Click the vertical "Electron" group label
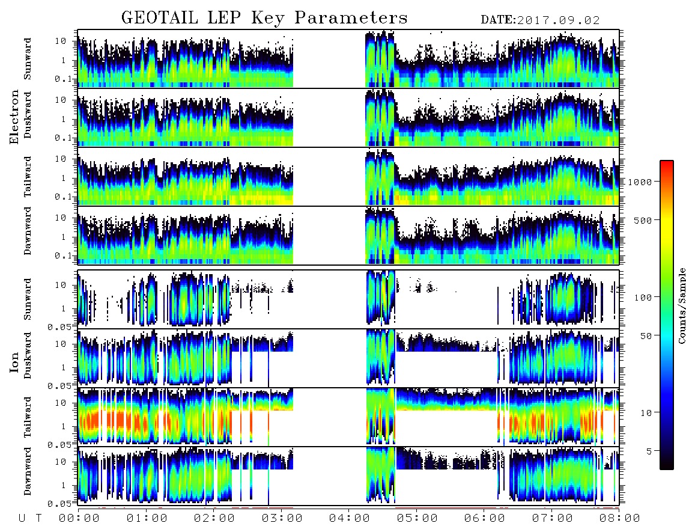The height and width of the screenshot is (529, 686). pos(14,117)
